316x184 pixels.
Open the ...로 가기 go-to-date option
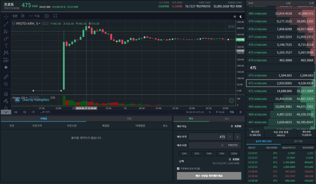[45, 112]
